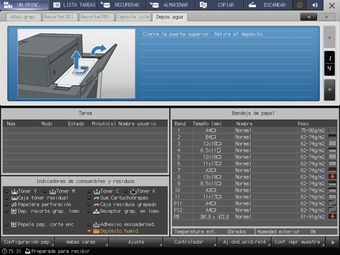Image resolution: width=340 pixels, height=255 pixels.
Task: Open RECUPERAR recall mode
Action: tap(122, 5)
